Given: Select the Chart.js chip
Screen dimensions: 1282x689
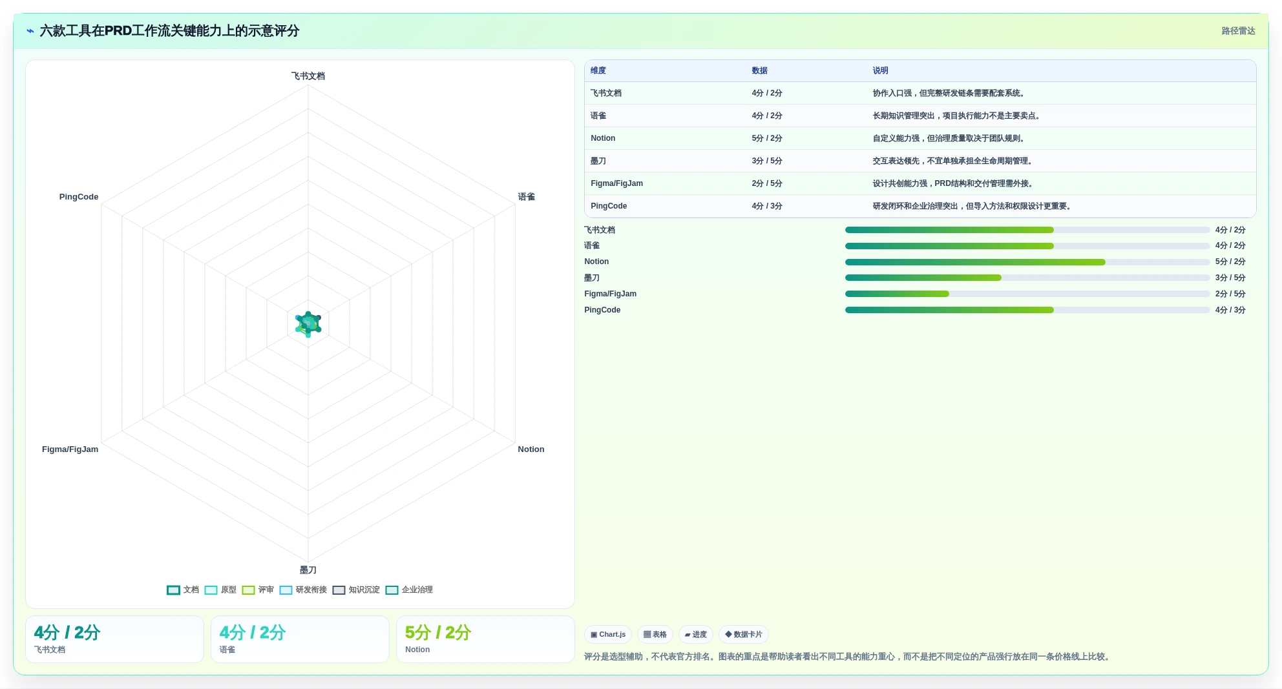Looking at the screenshot, I should tap(608, 635).
